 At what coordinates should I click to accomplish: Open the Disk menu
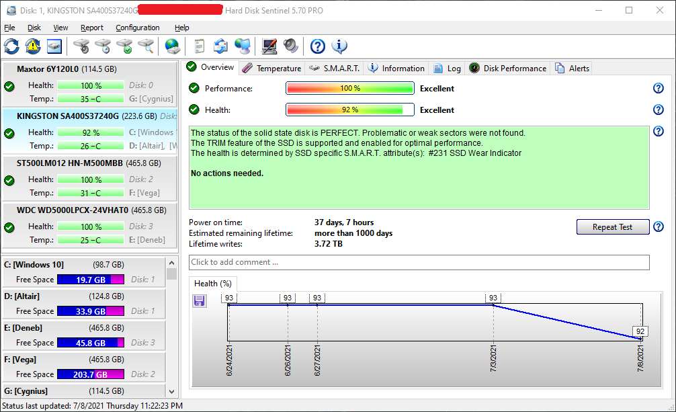(x=34, y=28)
